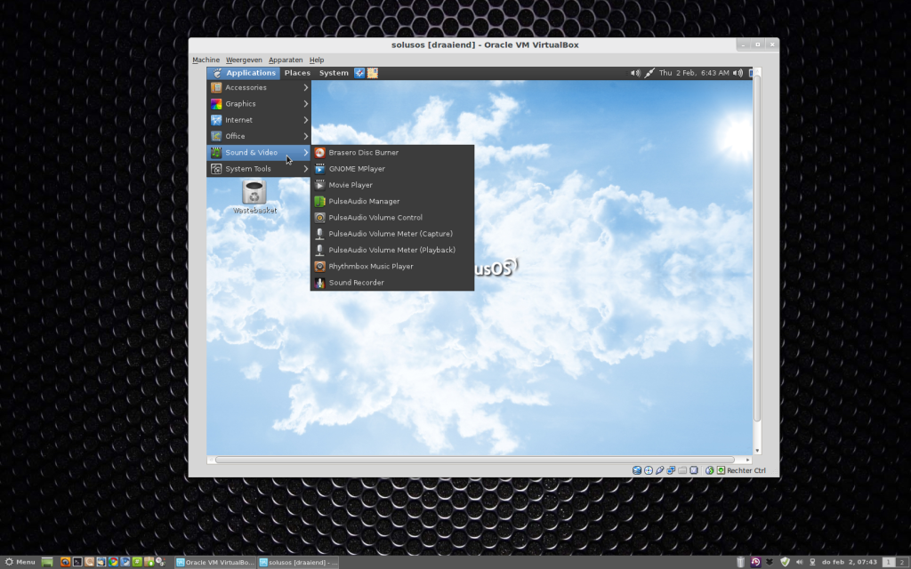Viewport: 911px width, 569px height.
Task: Click the PulseAudio Manager green icon
Action: click(x=319, y=202)
